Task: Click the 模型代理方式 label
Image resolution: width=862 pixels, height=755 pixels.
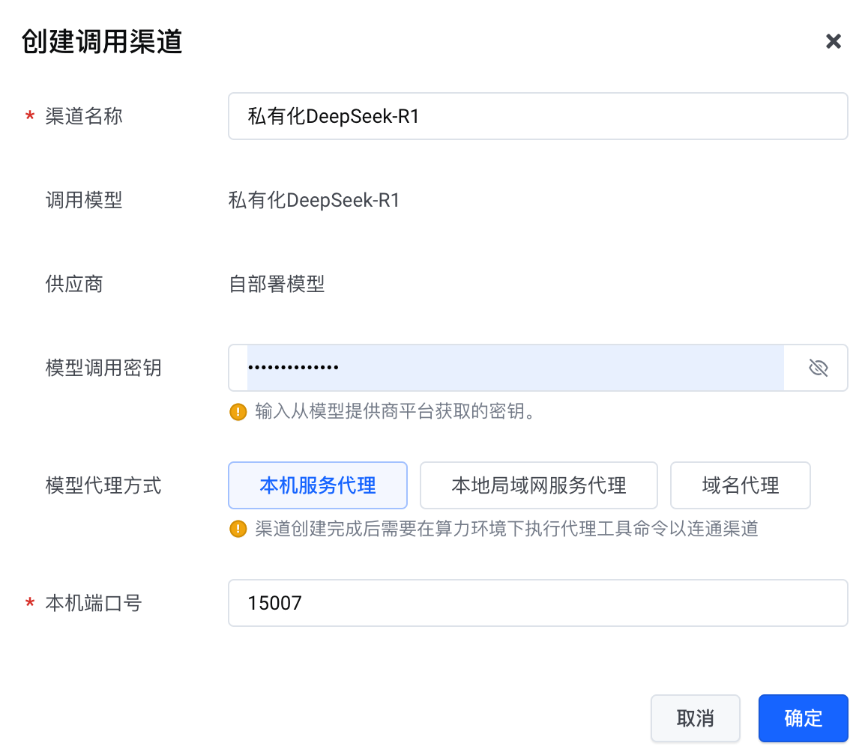Action: [103, 485]
